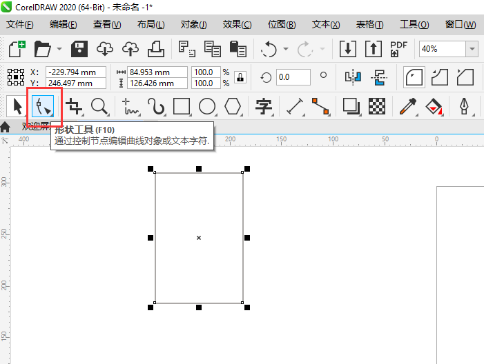Screen dimensions: 484x364
Task: Open the 查看(V) menu
Action: [107, 24]
